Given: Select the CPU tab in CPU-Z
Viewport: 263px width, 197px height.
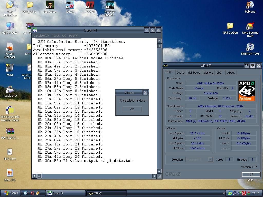Looking at the screenshot, I should pos(168,72).
